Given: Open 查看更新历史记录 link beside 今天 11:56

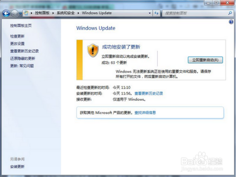Looking at the screenshot, I should (149, 93).
